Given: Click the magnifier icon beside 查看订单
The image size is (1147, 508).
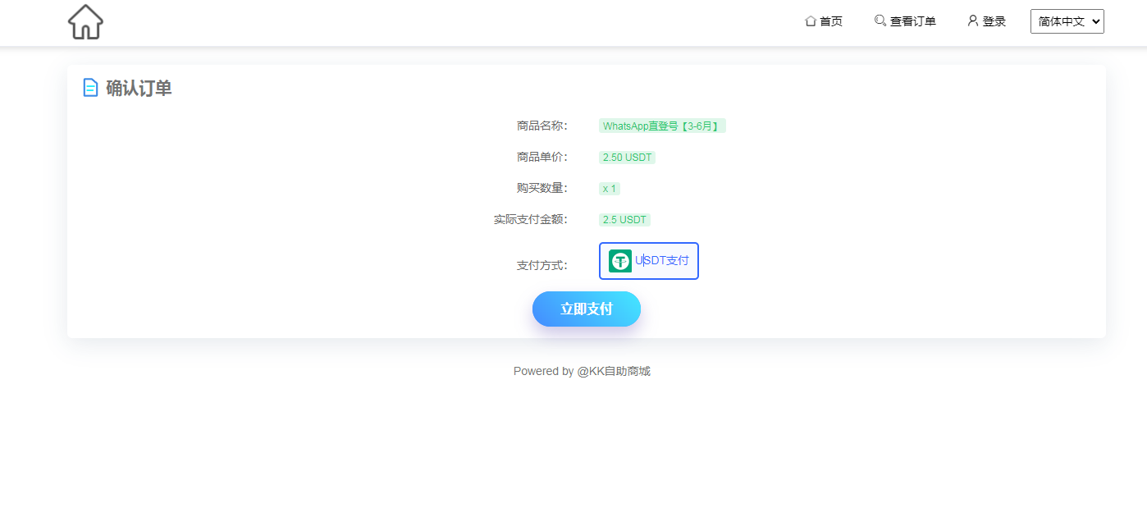Looking at the screenshot, I should pos(880,21).
